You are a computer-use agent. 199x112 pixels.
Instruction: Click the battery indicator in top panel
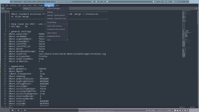click(155, 2)
